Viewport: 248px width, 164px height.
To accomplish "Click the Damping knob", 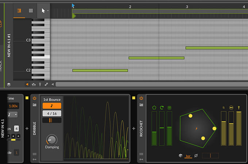I will coord(52,140).
